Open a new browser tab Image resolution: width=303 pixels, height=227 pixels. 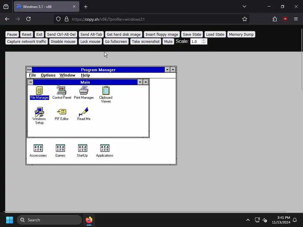[86, 7]
